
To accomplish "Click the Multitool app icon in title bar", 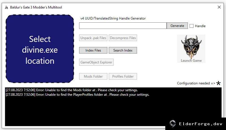I will 6,7.
